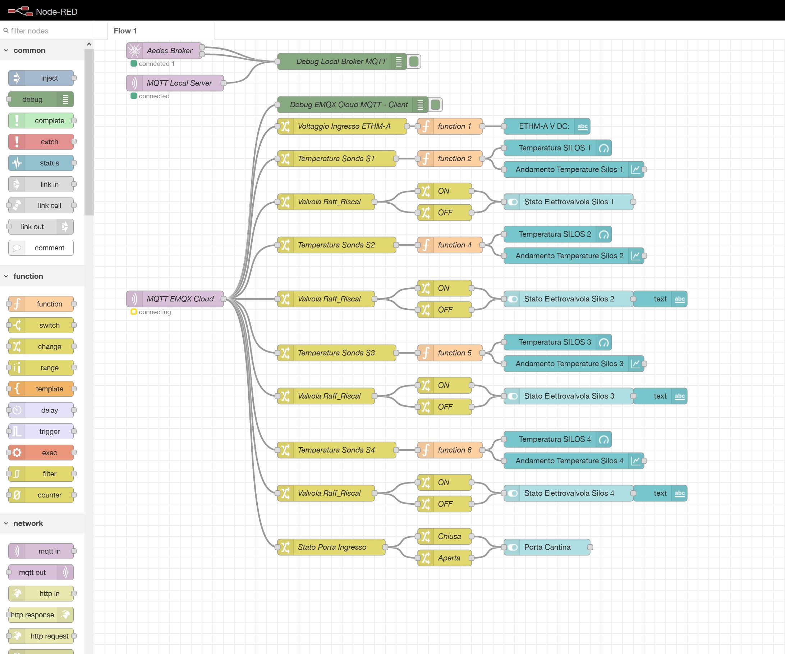The image size is (785, 654).
Task: Select the switch palette node
Action: point(41,325)
